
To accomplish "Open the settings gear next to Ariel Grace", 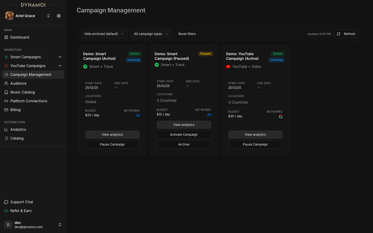I will pyautogui.click(x=59, y=16).
